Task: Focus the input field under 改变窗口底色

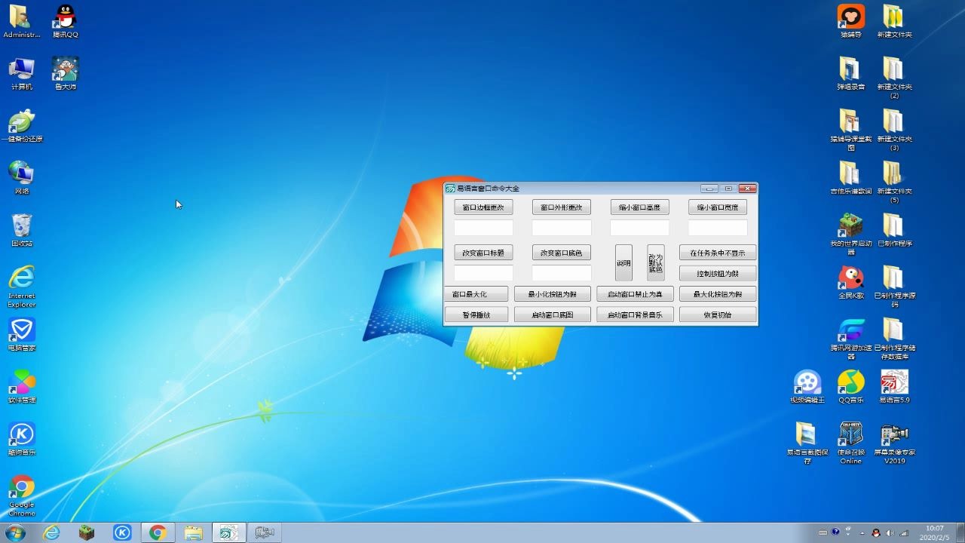Action: tap(562, 273)
